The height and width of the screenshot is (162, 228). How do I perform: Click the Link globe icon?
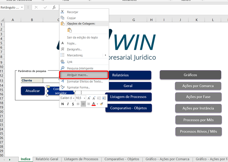click(63, 62)
